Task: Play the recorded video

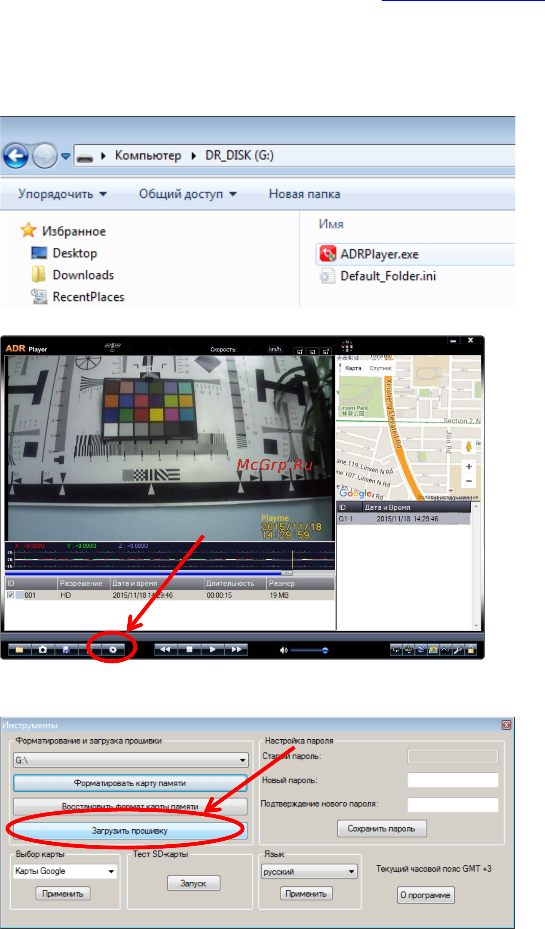Action: tap(213, 650)
